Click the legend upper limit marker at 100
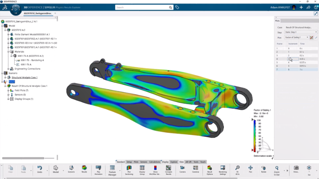This screenshot has width=319, height=179. [253, 120]
